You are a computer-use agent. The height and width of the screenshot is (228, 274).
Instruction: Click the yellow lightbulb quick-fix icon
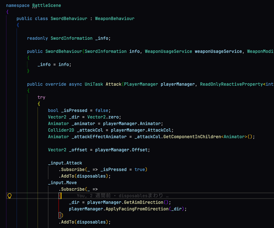coord(9,196)
